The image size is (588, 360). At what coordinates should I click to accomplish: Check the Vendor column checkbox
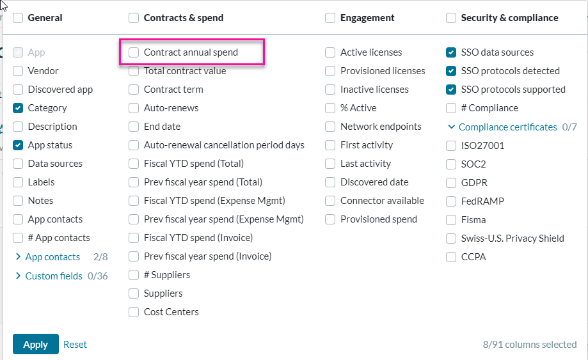point(18,71)
